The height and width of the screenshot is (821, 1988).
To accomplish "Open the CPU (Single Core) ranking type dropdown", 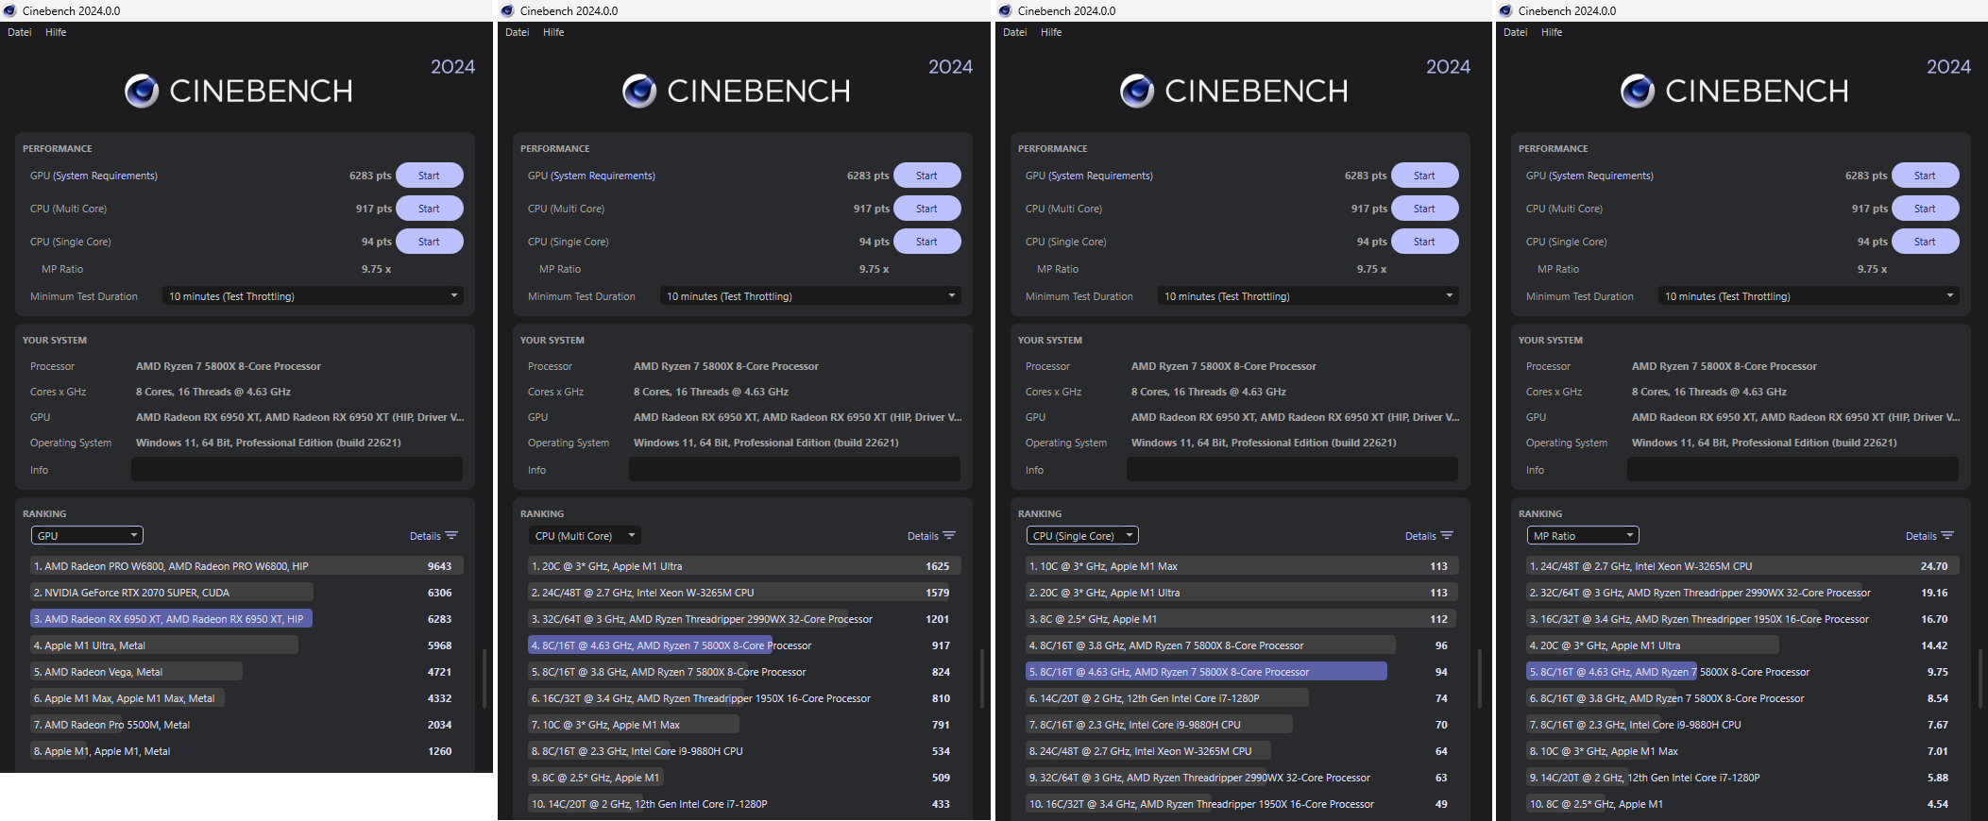I will click(1082, 535).
